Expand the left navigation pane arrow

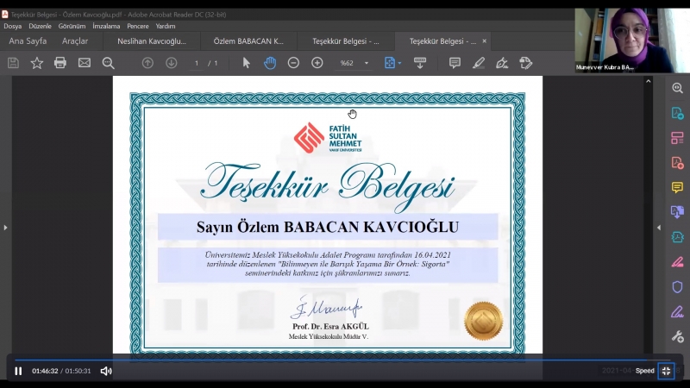click(x=5, y=228)
